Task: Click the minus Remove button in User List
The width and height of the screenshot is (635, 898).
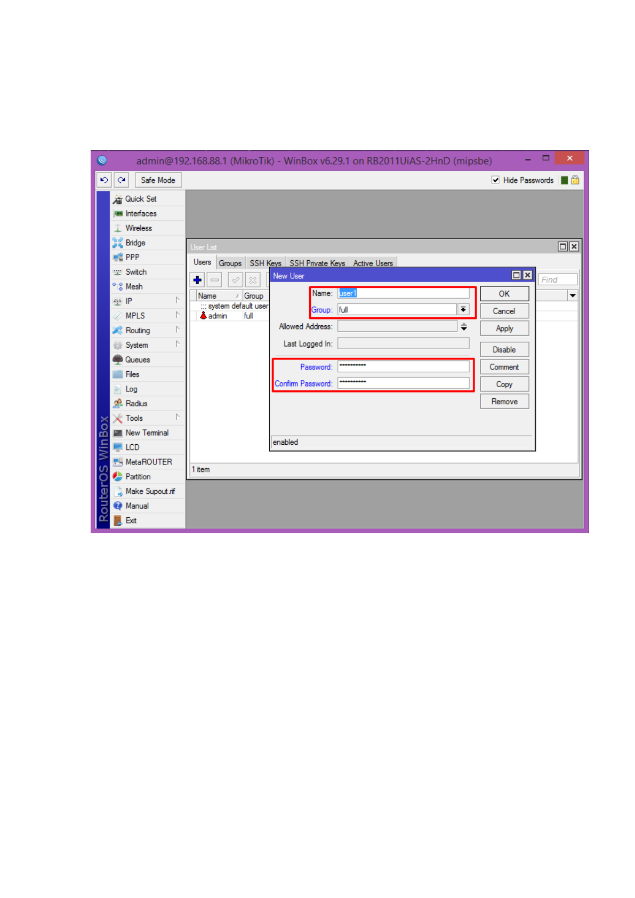Action: point(214,280)
